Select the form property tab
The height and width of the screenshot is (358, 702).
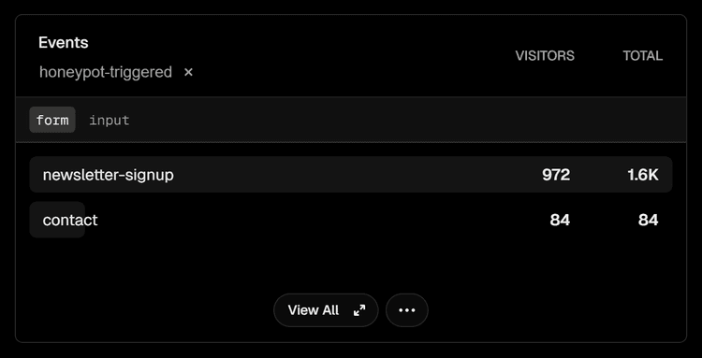pyautogui.click(x=52, y=120)
